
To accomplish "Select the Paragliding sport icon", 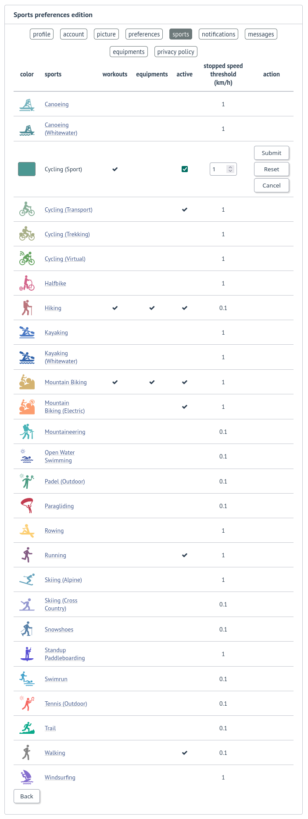I will tap(26, 505).
